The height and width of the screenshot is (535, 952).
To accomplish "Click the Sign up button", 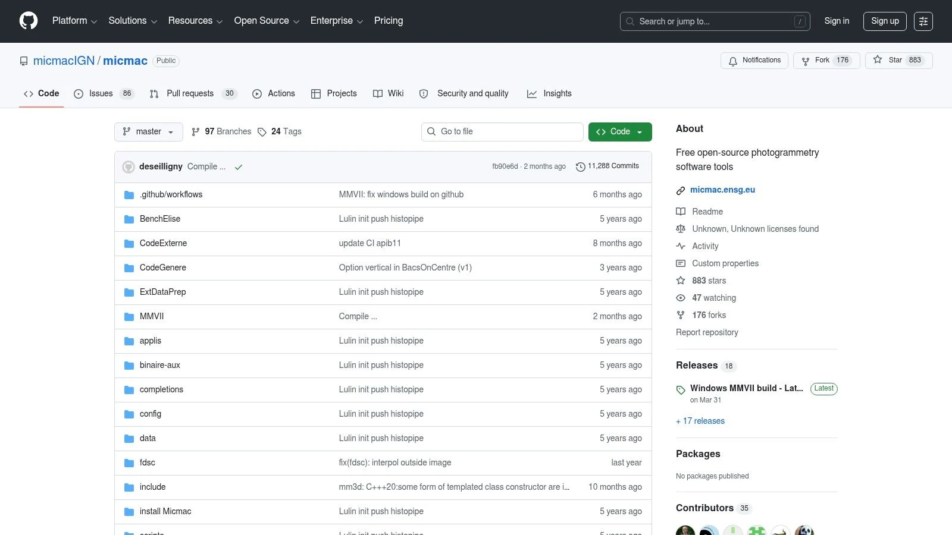I will point(885,21).
